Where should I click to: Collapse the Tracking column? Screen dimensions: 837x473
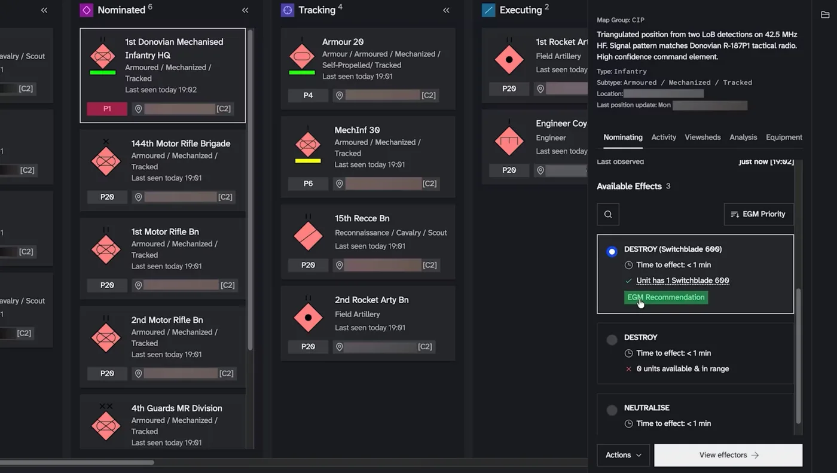click(446, 10)
